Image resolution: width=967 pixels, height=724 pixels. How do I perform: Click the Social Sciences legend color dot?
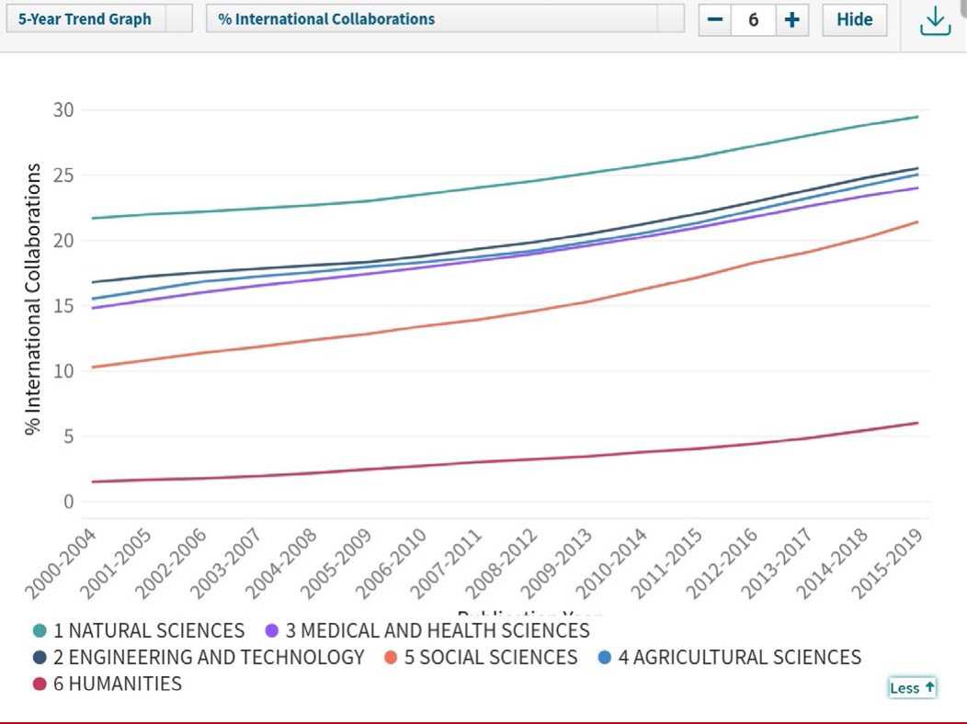(391, 658)
